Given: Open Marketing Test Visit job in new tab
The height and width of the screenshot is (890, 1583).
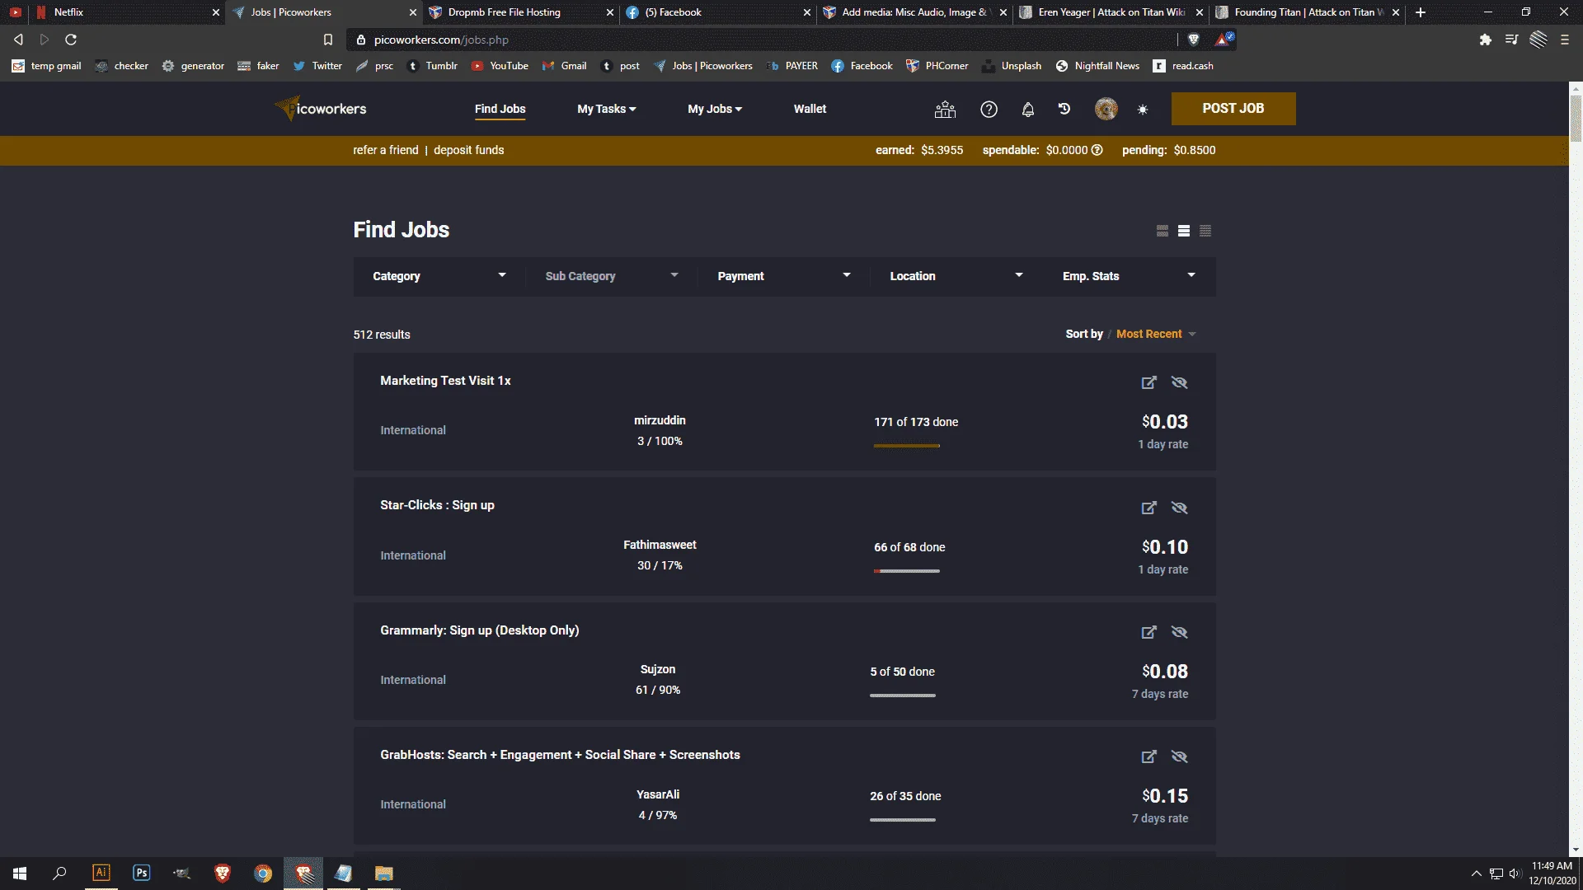Looking at the screenshot, I should click(1148, 382).
